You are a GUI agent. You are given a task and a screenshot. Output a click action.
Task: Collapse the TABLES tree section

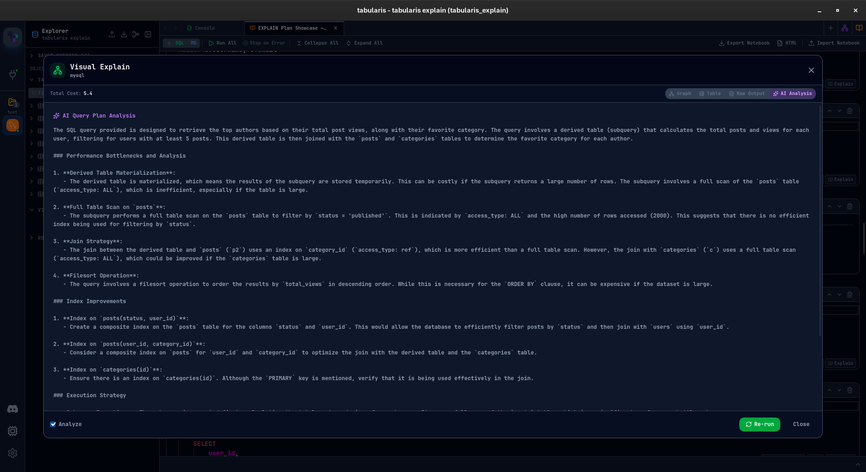[32, 79]
